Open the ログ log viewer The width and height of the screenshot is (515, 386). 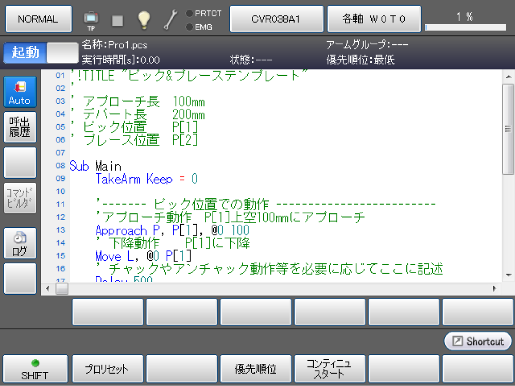click(x=20, y=244)
